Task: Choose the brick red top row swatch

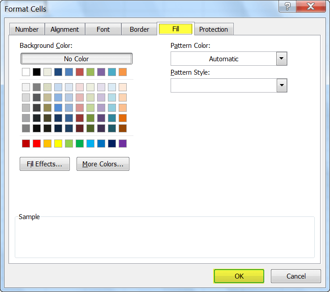Action: coord(80,72)
